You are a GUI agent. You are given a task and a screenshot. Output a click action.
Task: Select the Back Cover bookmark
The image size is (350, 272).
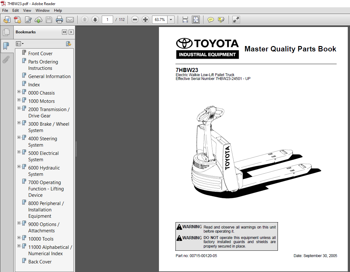click(x=40, y=262)
